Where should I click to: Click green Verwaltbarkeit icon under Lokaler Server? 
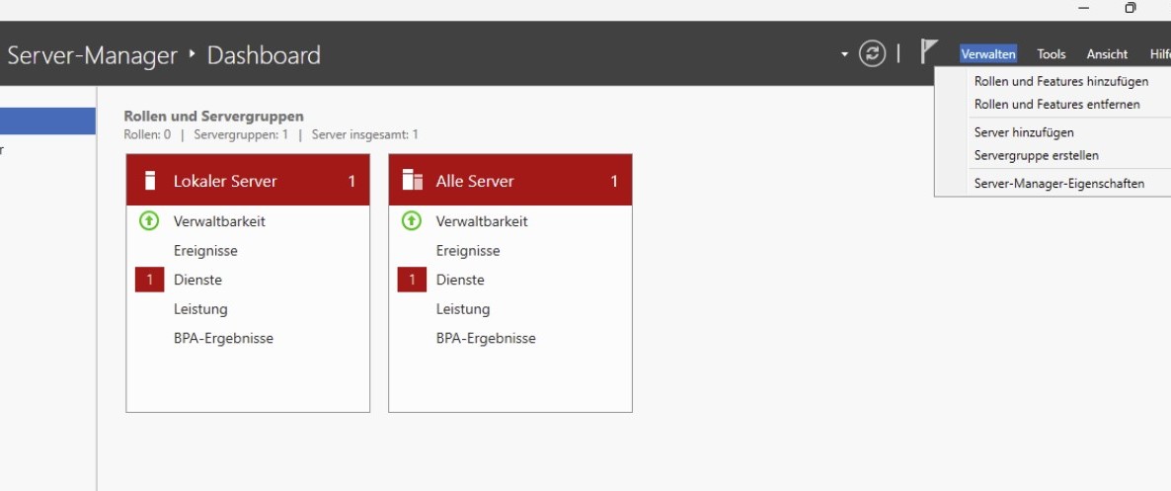pyautogui.click(x=149, y=221)
